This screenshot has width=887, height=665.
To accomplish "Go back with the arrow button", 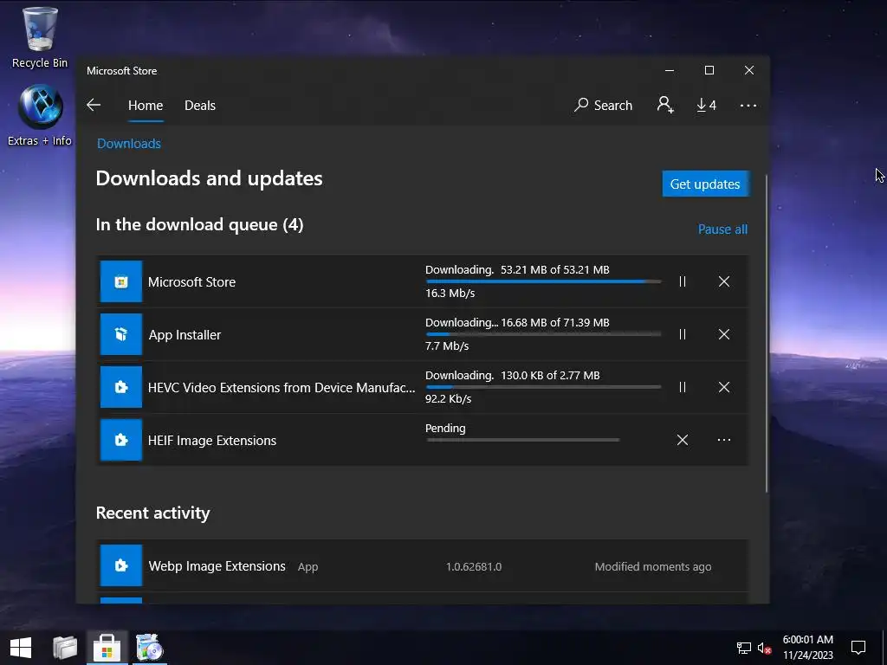I will pyautogui.click(x=94, y=105).
